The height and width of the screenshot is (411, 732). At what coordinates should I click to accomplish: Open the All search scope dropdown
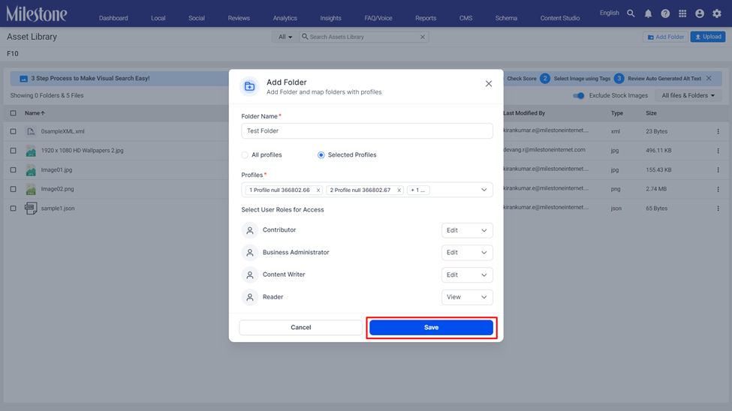(x=285, y=37)
